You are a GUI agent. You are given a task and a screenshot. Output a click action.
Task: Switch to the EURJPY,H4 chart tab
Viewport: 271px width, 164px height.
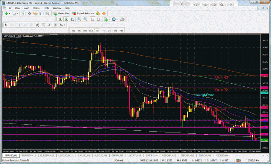coord(151,155)
